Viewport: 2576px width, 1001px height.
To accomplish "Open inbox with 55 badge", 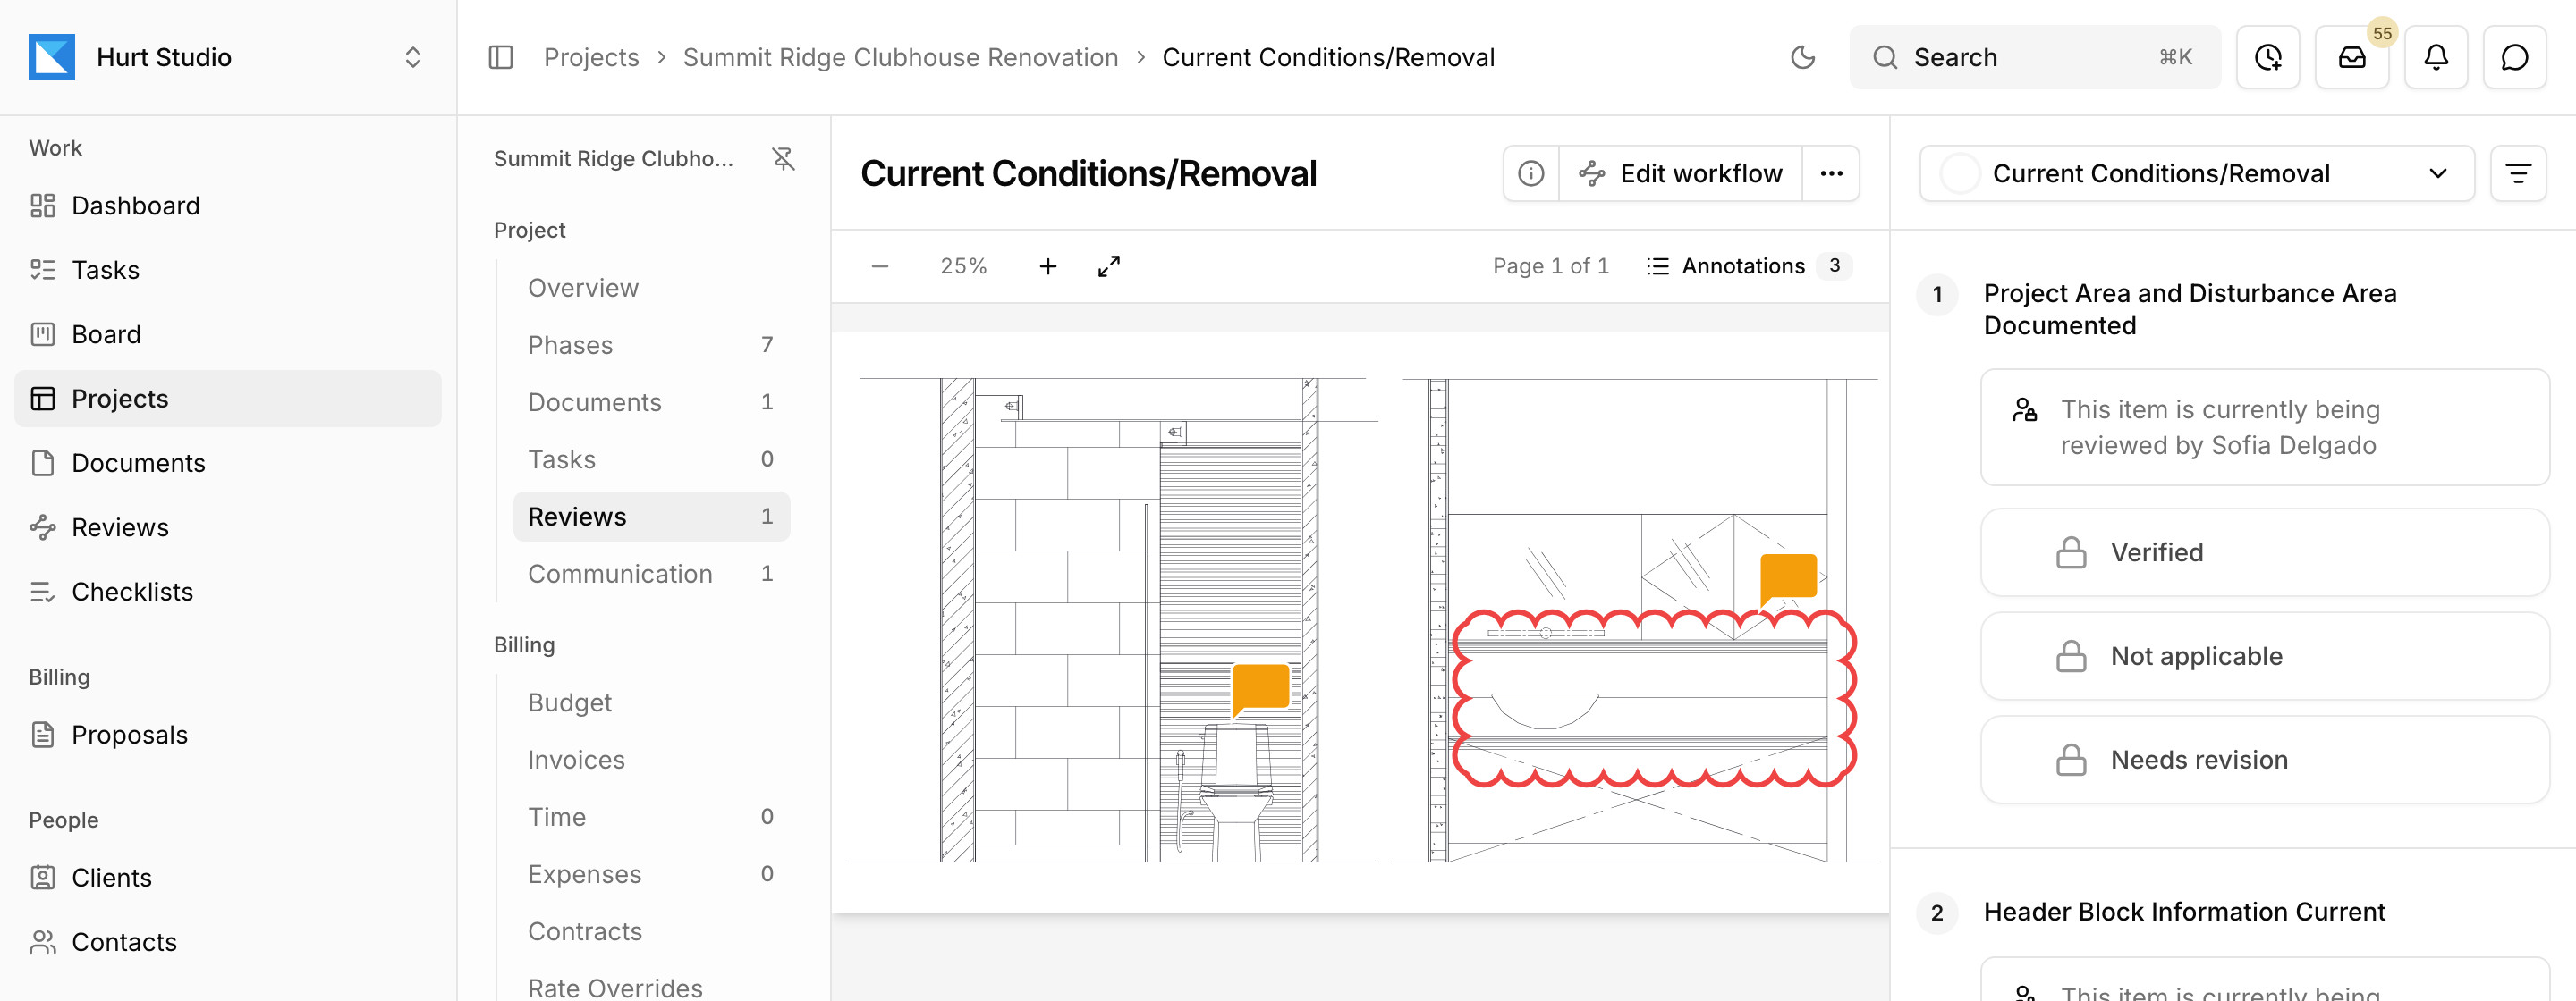I will pos(2352,57).
